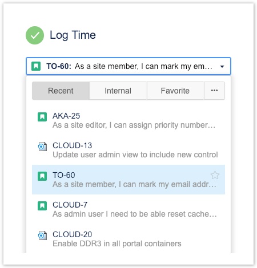Pick CLOUD-20 Enable DDR3 issue
Screen dimensions: 257x268
(128, 239)
